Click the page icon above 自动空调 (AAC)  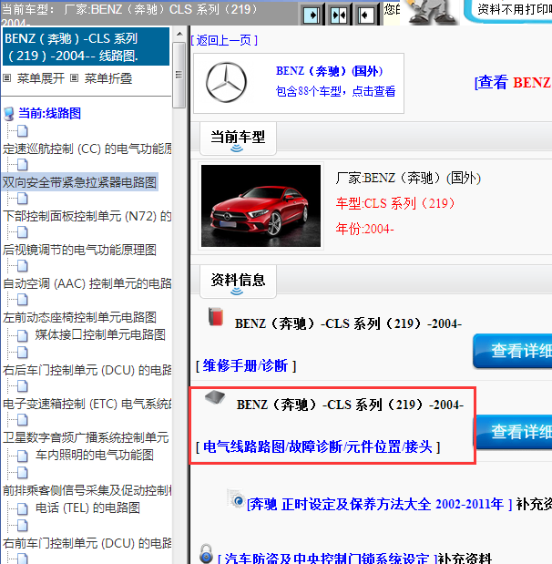pyautogui.click(x=22, y=266)
